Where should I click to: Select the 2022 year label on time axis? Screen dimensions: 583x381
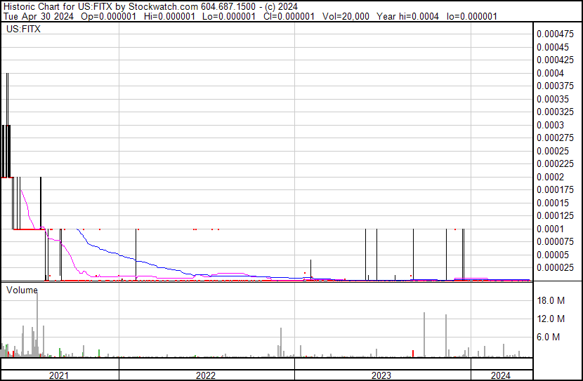click(206, 375)
